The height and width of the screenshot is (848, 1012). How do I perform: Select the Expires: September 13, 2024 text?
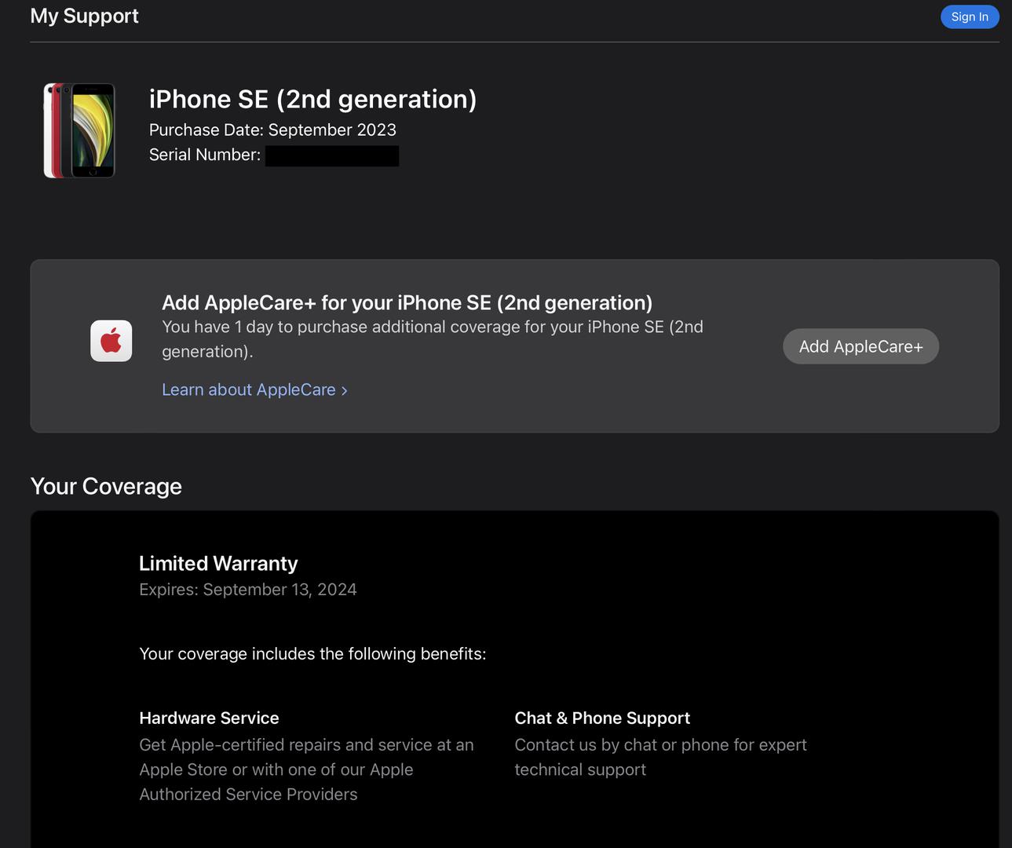[248, 590]
